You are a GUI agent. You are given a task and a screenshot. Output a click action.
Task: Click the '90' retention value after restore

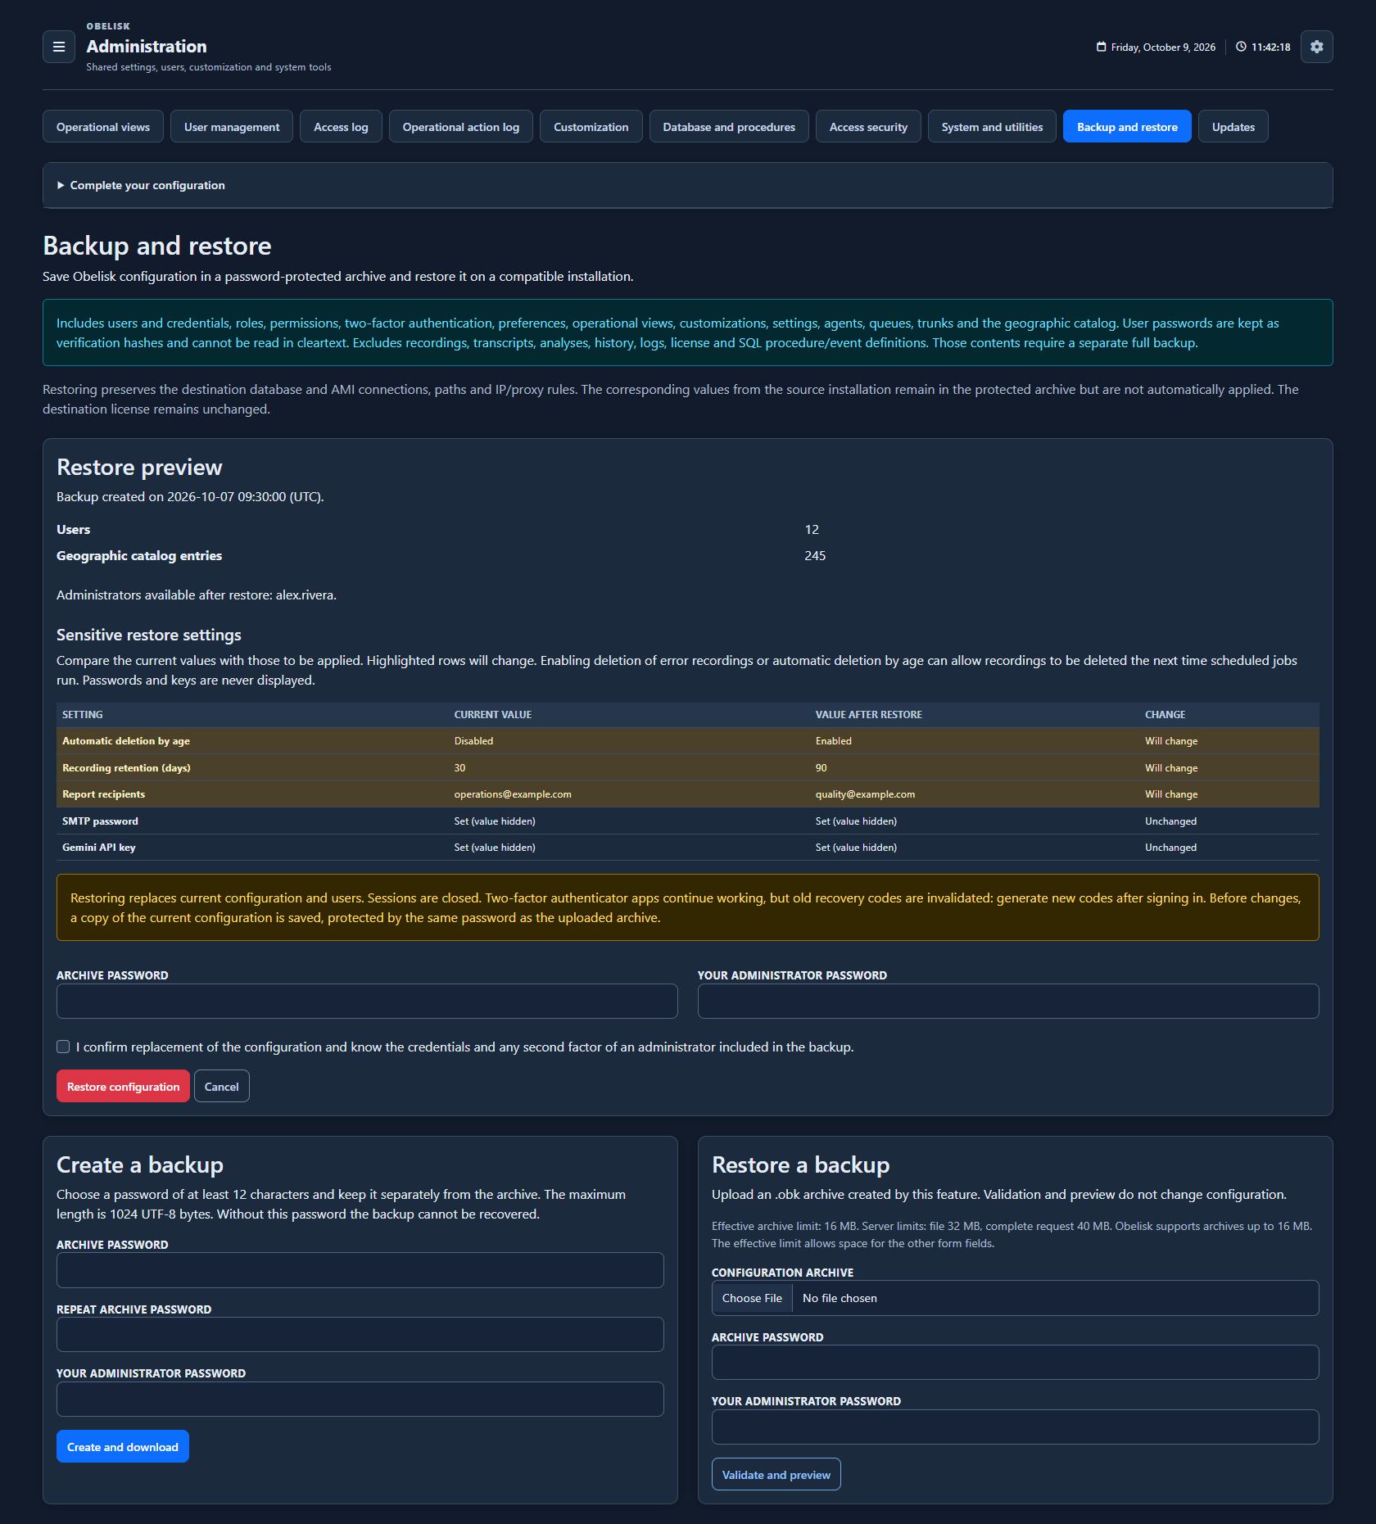point(822,768)
